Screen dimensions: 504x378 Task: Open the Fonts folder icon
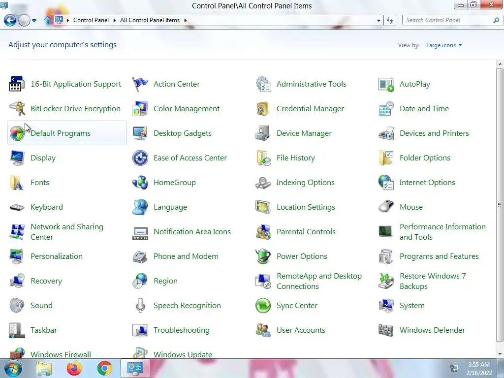coord(17,183)
